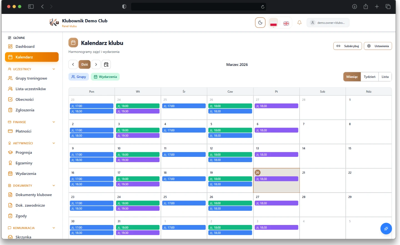Open the date picker calendar icon
This screenshot has width=400, height=245.
[106, 65]
